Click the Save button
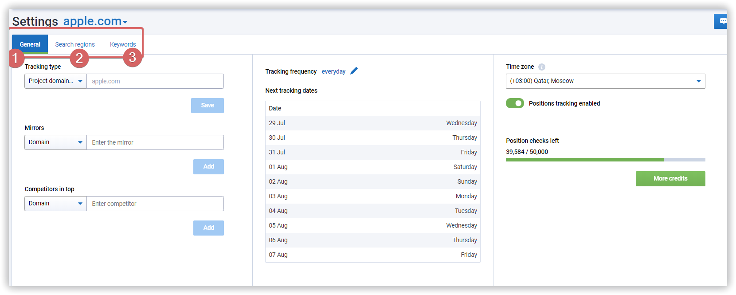This screenshot has width=736, height=295. click(207, 106)
